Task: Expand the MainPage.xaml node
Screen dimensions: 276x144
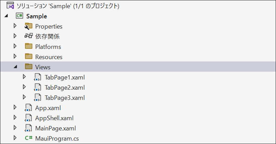Action: (x=15, y=128)
